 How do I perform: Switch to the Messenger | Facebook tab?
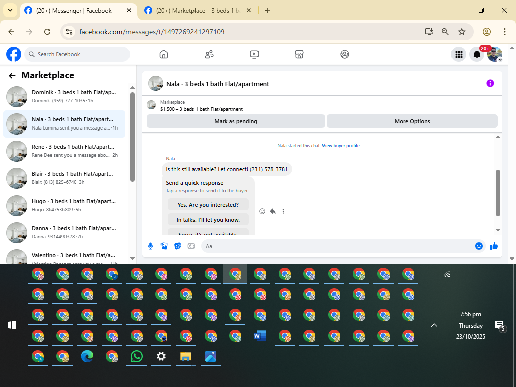point(79,11)
